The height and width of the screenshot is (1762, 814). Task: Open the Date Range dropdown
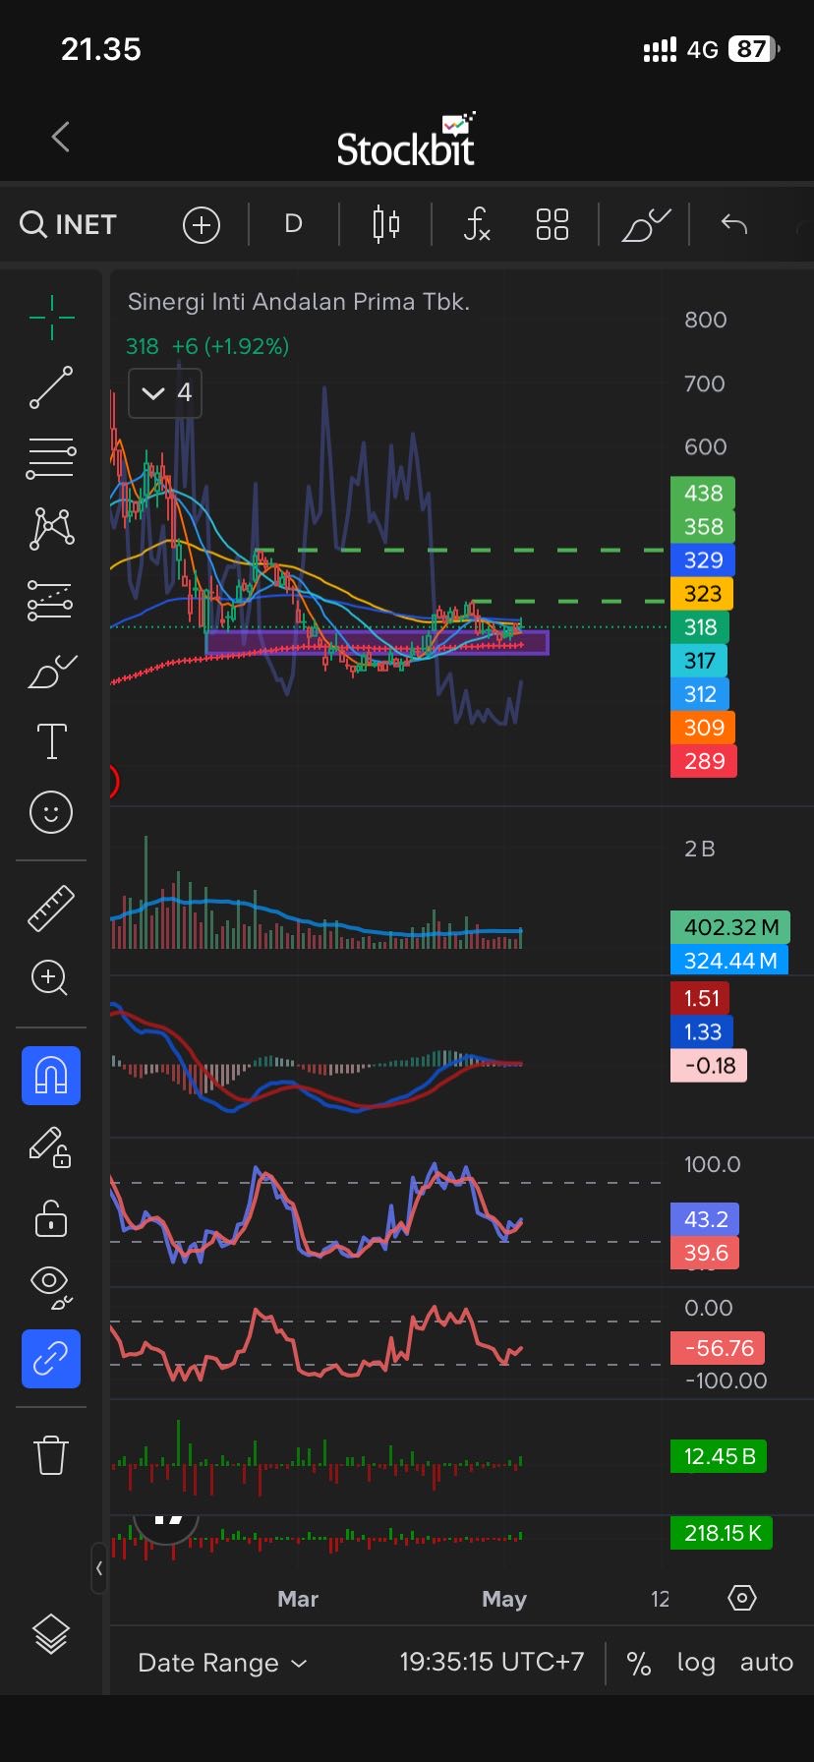222,1663
